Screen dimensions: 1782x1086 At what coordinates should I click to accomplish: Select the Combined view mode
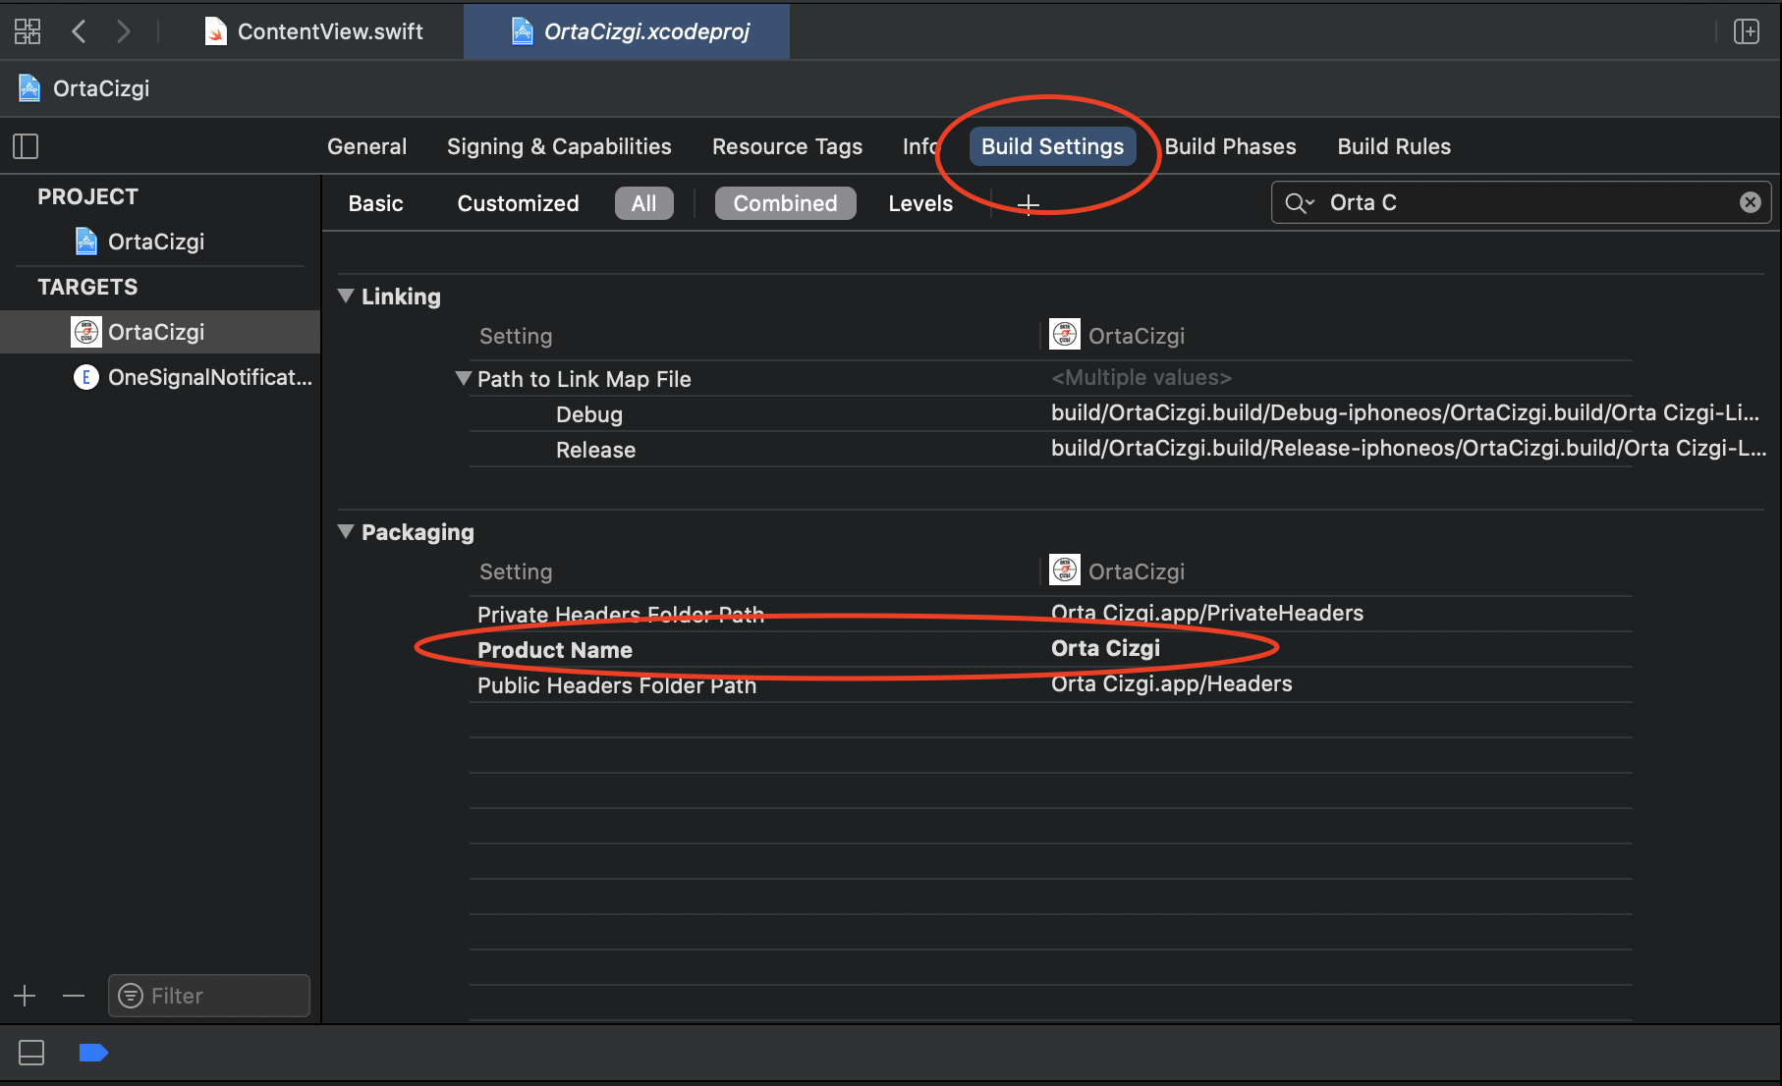(x=785, y=203)
